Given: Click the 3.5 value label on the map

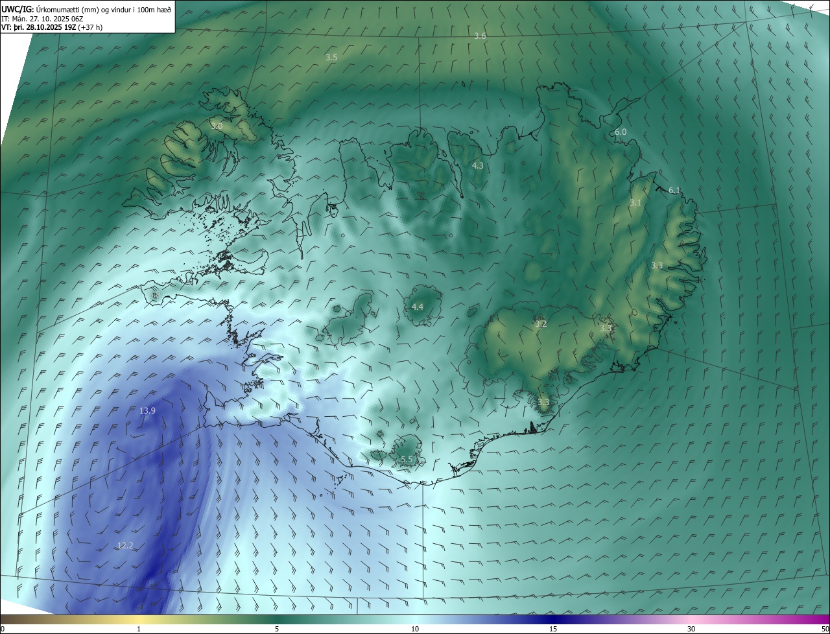Looking at the screenshot, I should pos(331,58).
